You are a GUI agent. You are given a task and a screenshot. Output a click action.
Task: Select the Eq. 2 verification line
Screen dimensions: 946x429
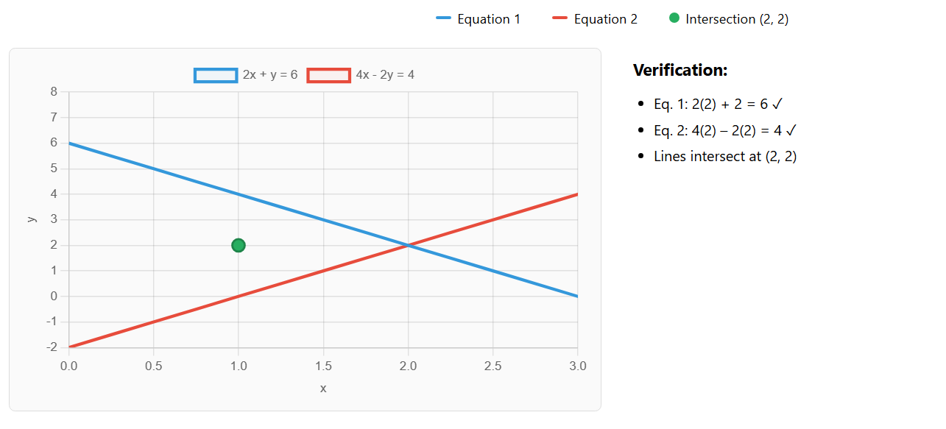[x=725, y=130]
